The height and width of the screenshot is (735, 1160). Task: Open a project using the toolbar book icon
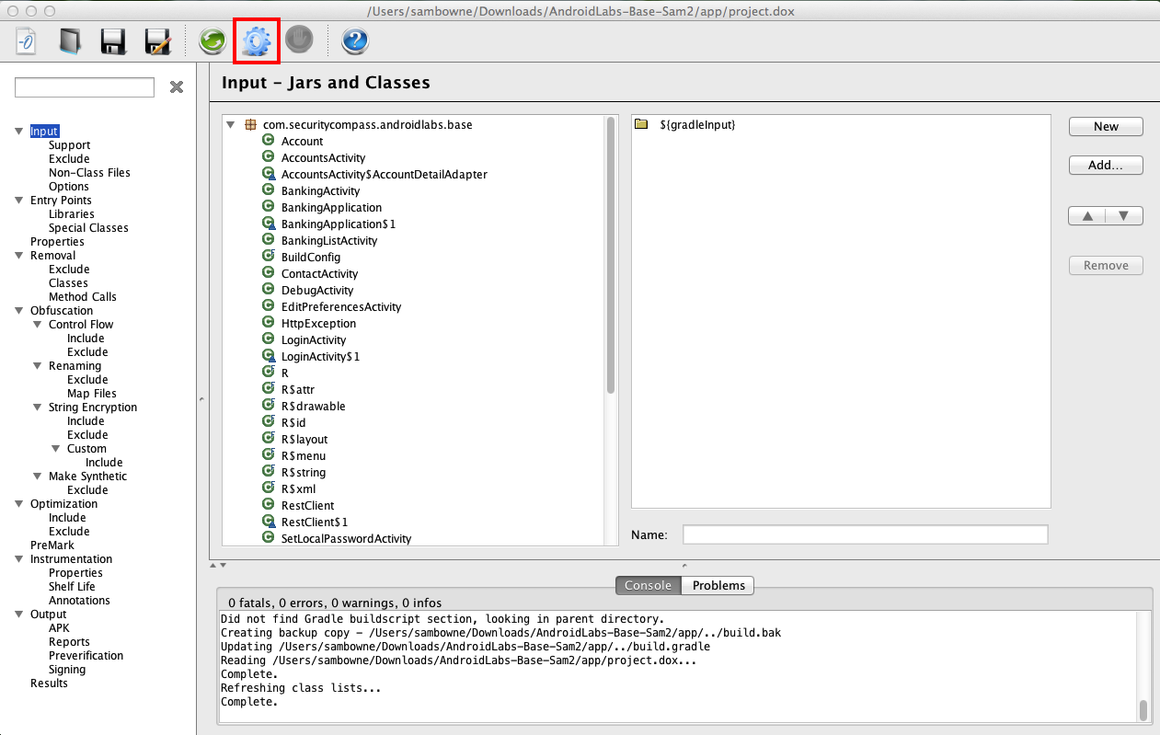coord(70,41)
